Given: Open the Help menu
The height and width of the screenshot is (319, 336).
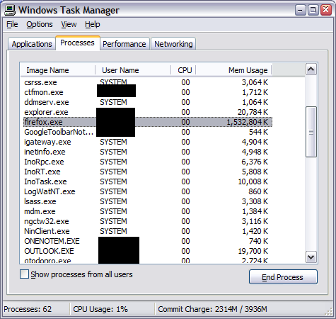Looking at the screenshot, I should [93, 24].
